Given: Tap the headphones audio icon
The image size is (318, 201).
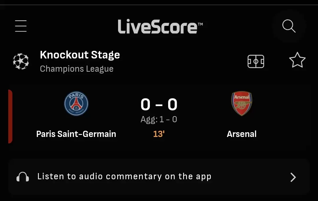Looking at the screenshot, I should pyautogui.click(x=23, y=177).
